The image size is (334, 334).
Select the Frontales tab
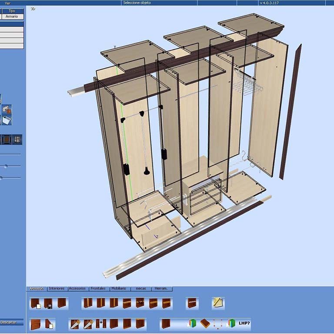point(98,289)
